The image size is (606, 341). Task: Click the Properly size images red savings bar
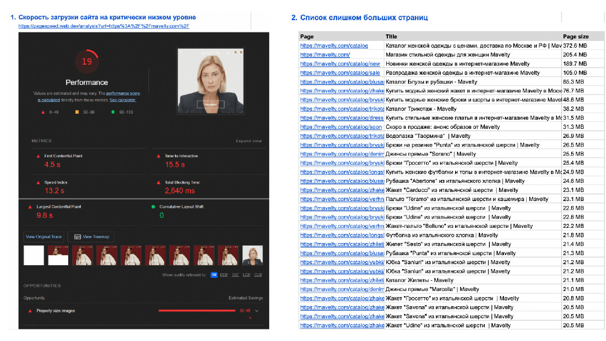(197, 311)
